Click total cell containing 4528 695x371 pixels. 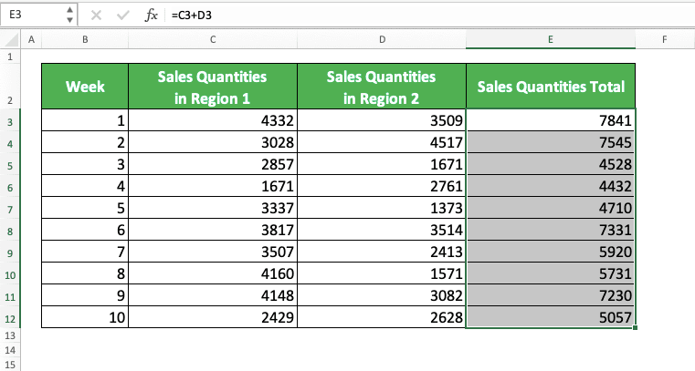click(x=551, y=163)
